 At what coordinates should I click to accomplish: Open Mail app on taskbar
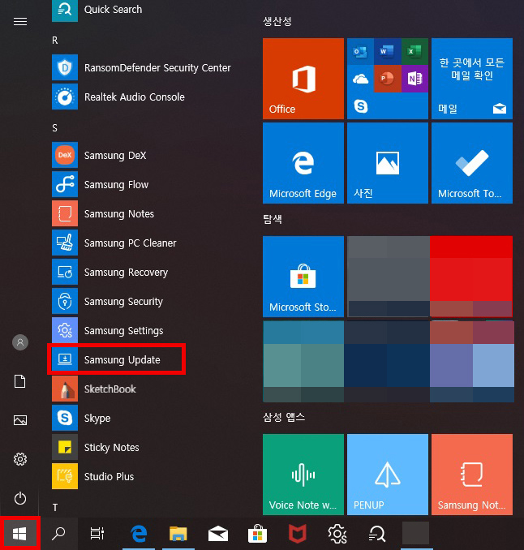click(218, 534)
